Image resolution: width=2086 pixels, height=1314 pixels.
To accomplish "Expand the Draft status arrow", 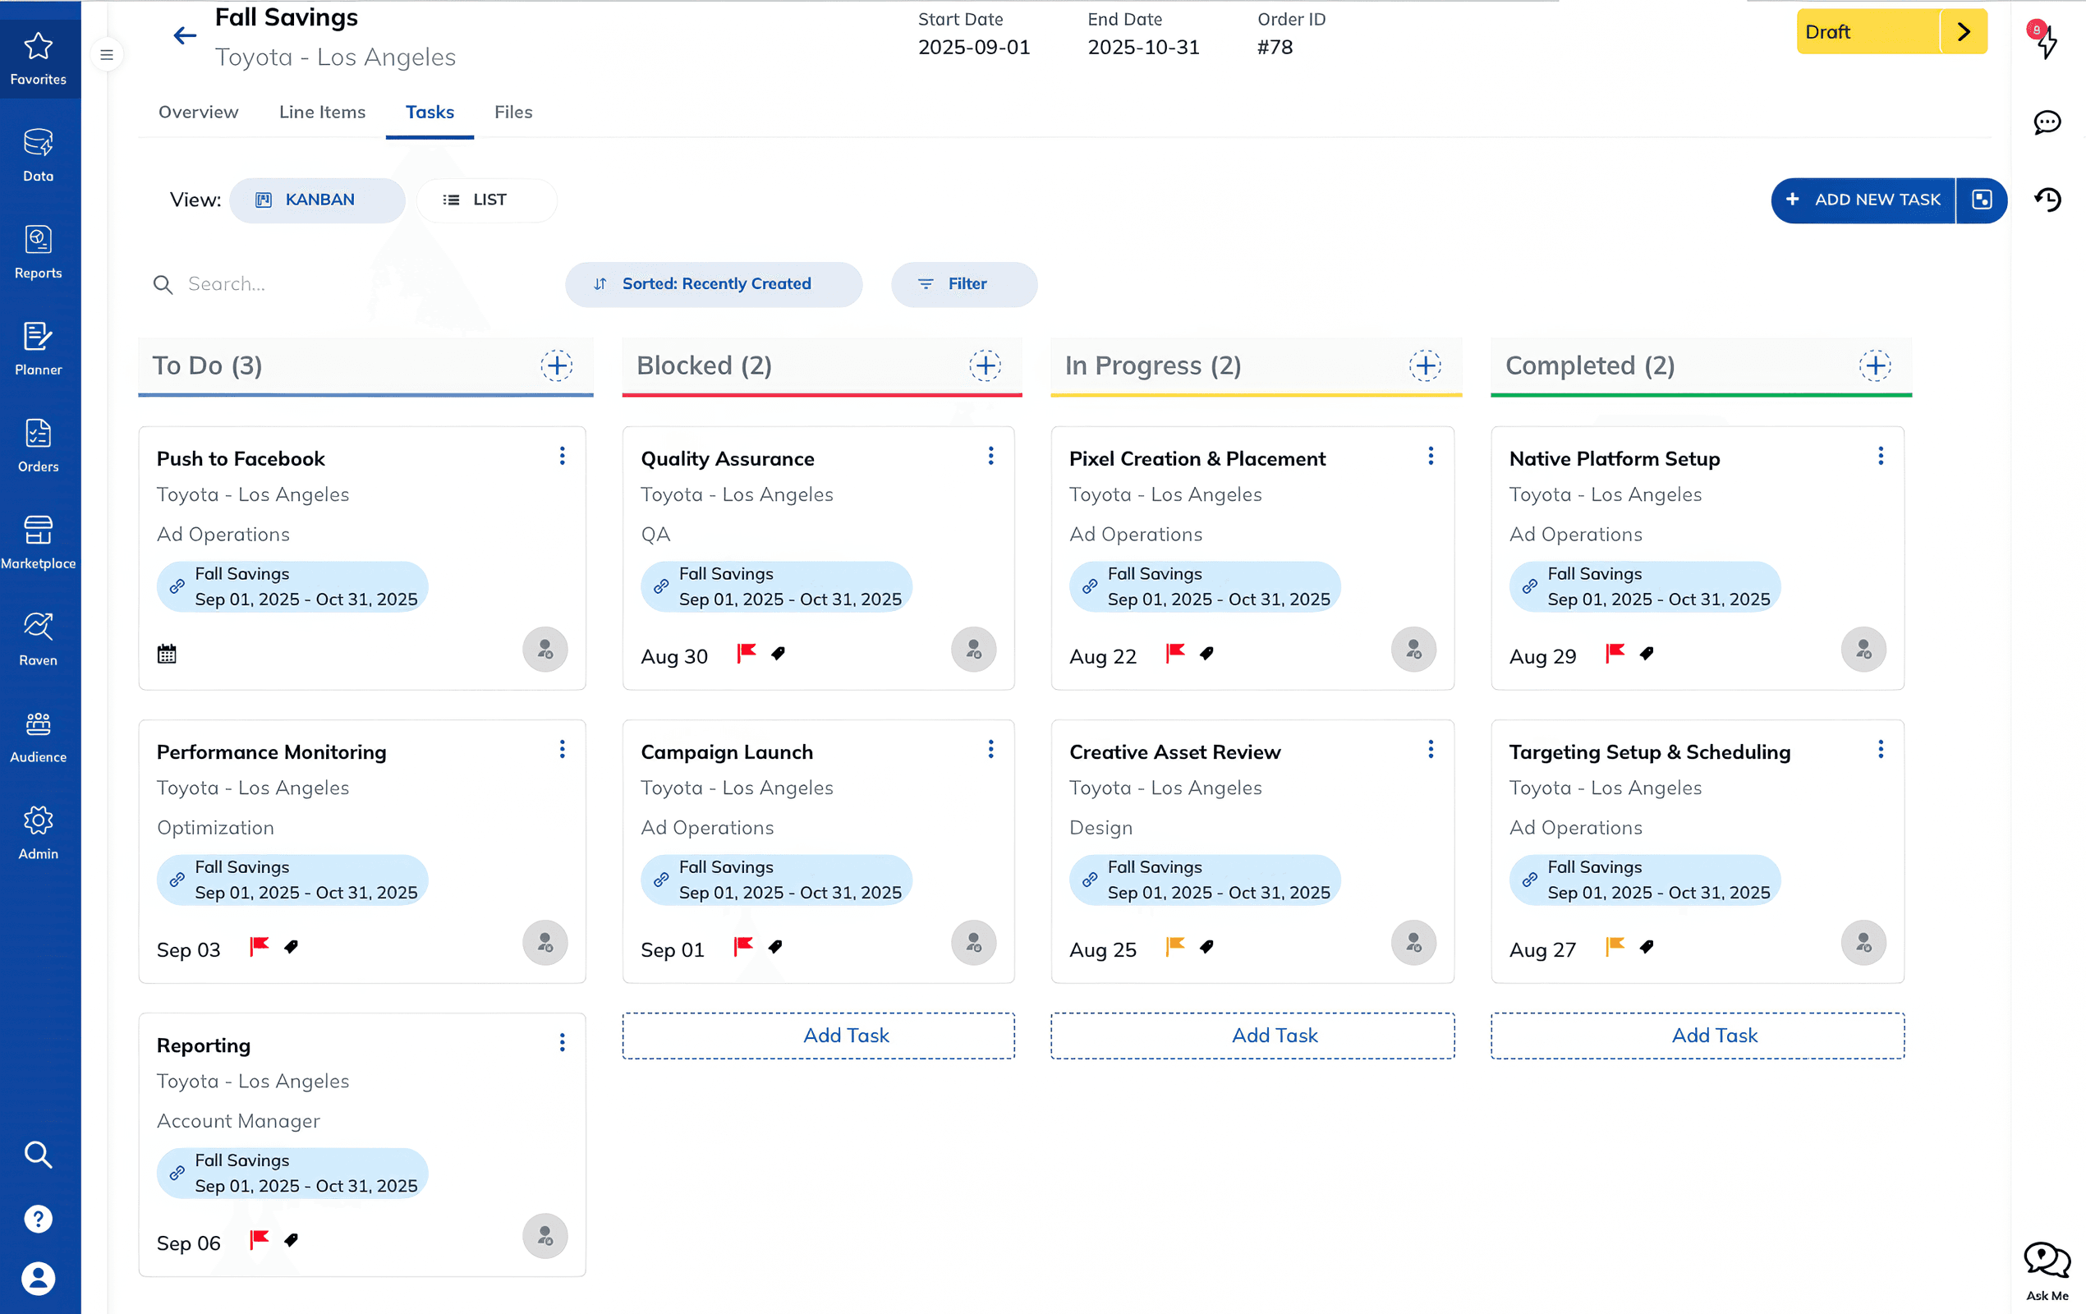I will tap(1964, 32).
